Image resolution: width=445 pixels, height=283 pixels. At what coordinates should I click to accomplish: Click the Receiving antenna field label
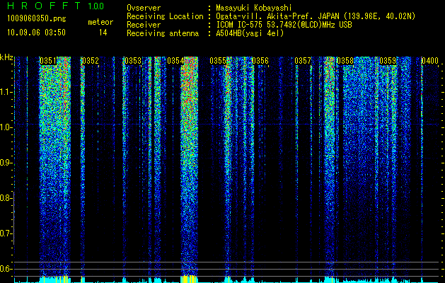click(x=163, y=33)
